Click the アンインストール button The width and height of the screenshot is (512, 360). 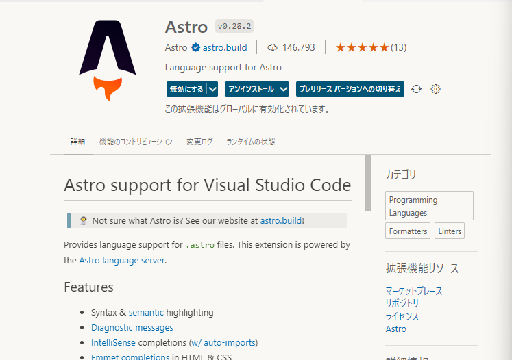[250, 89]
